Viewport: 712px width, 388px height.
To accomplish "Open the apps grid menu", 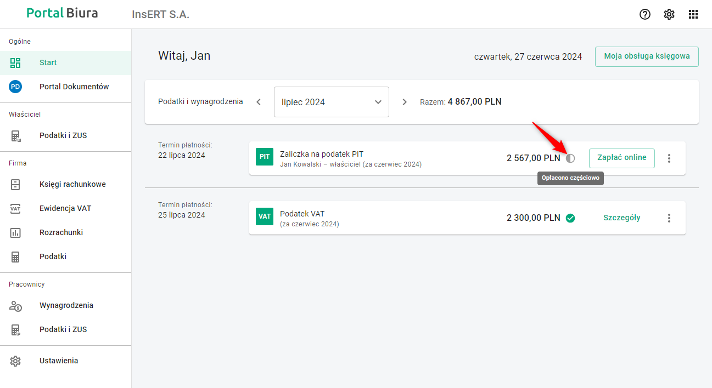I will (693, 15).
